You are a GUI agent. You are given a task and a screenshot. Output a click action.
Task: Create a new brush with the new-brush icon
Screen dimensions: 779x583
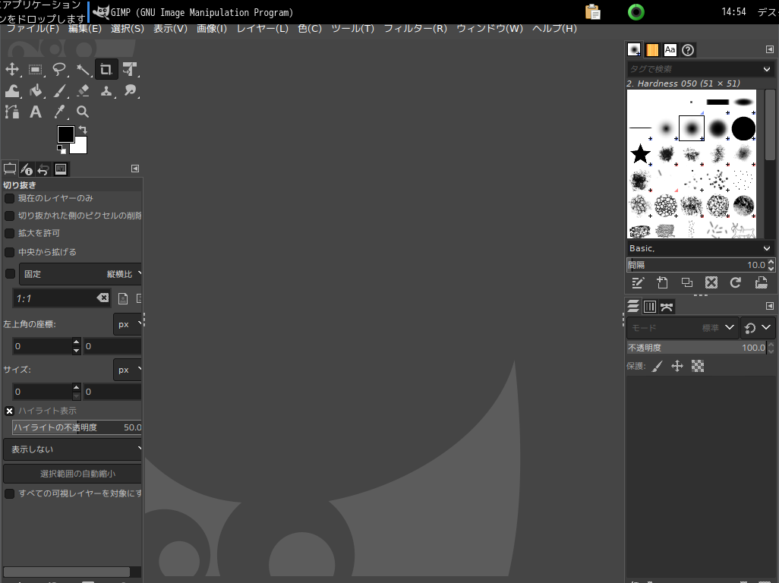(x=662, y=283)
